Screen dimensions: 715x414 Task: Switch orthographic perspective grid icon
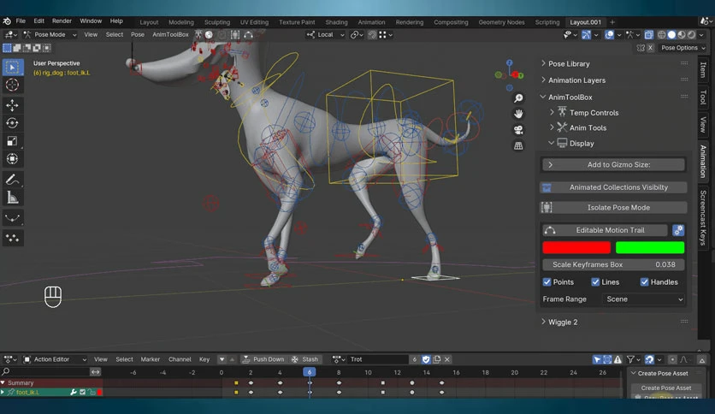(518, 146)
